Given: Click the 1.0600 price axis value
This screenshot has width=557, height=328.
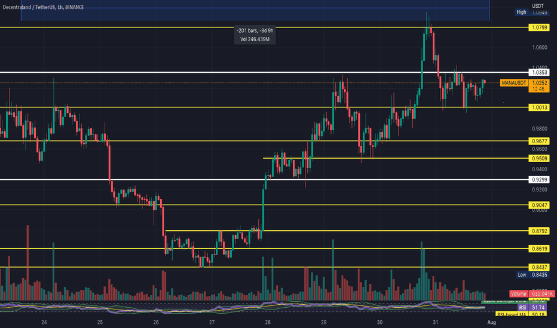Looking at the screenshot, I should (539, 47).
